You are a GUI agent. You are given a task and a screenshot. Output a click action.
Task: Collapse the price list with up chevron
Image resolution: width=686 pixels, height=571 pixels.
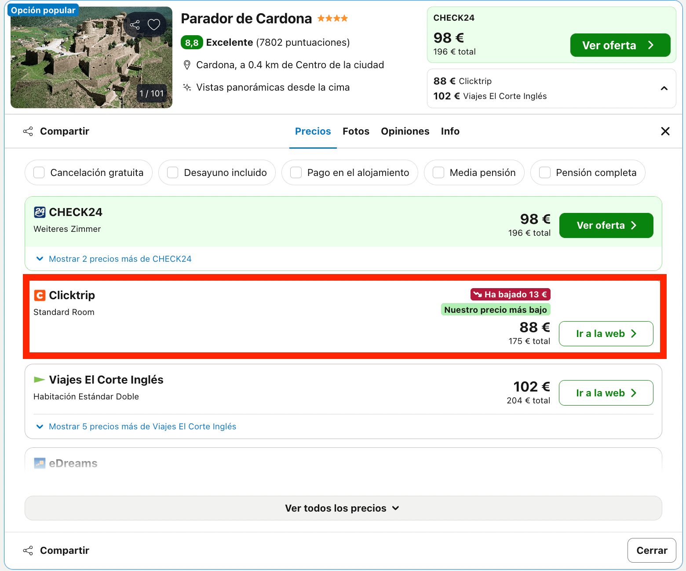664,88
